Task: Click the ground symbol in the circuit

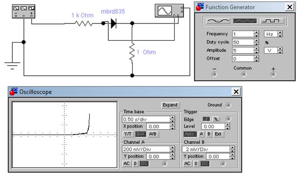Action: point(12,66)
